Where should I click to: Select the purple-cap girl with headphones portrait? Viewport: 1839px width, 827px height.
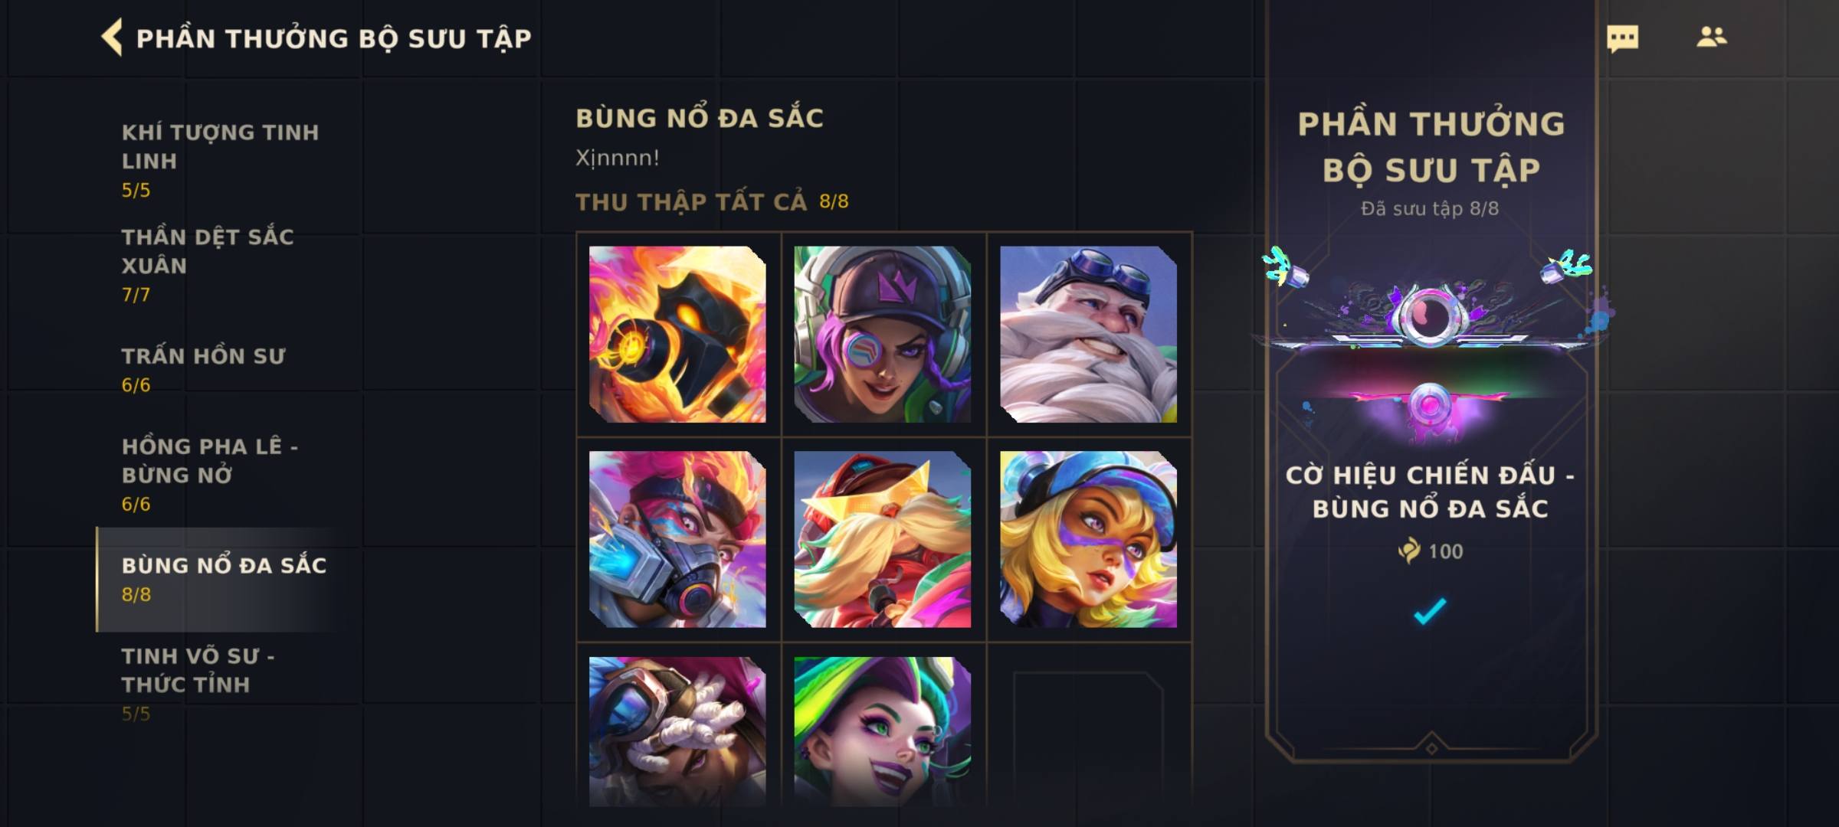pos(883,334)
